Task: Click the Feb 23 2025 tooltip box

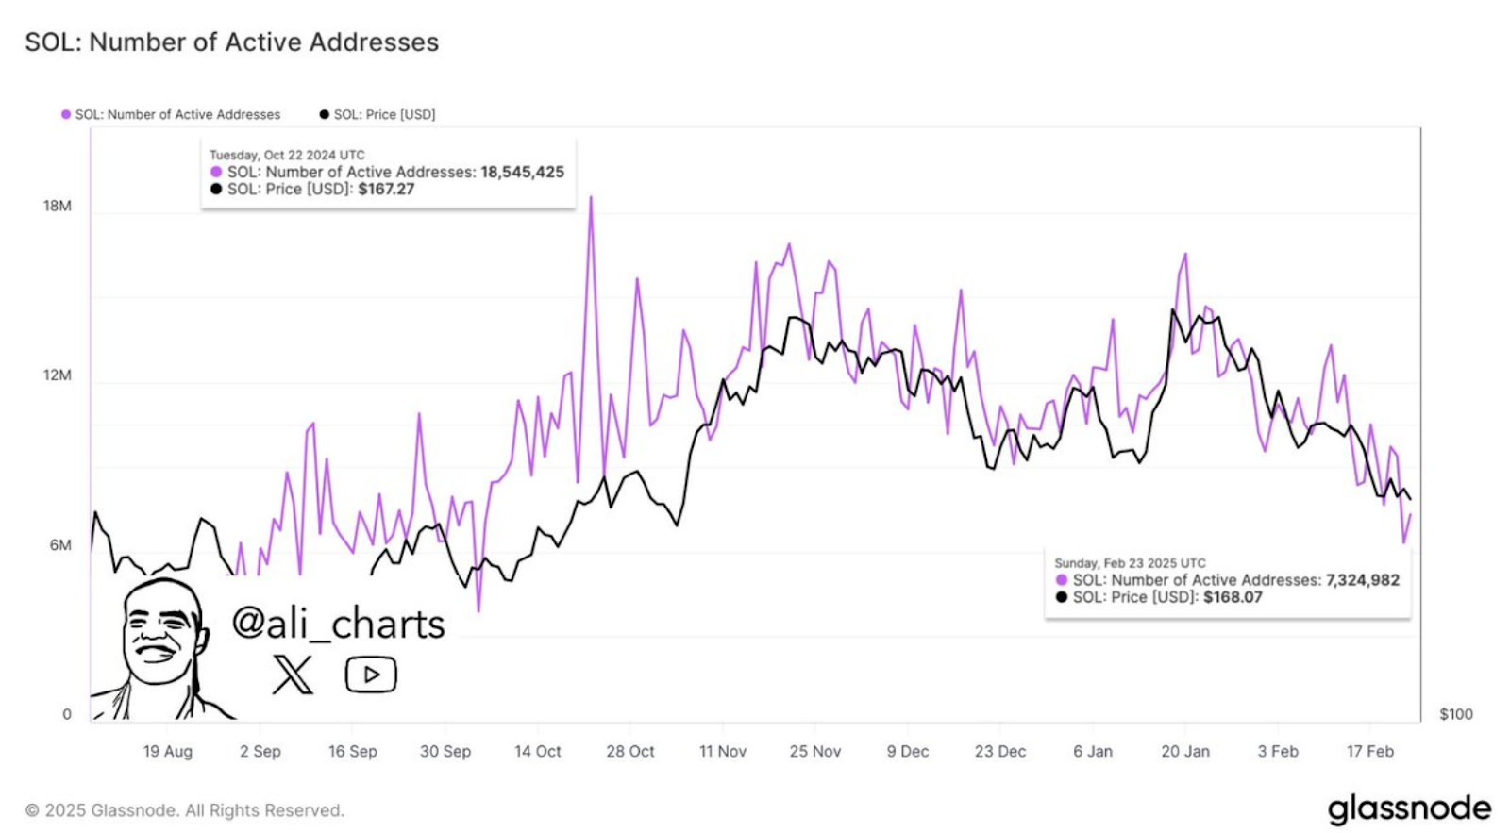Action: pyautogui.click(x=1227, y=581)
